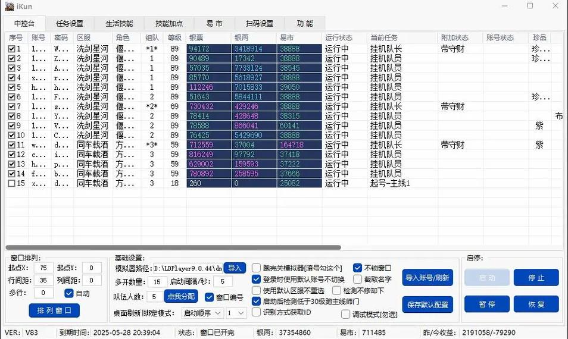
Task: Click the 当前任务 column header
Action: (x=402, y=37)
